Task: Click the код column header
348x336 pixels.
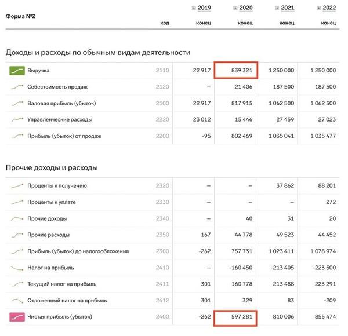Action: pyautogui.click(x=165, y=23)
